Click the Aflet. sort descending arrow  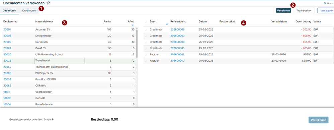[x=133, y=25]
